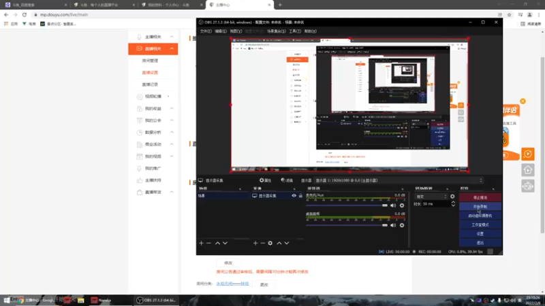Open 我的推广 in browser sidebar

[153, 168]
